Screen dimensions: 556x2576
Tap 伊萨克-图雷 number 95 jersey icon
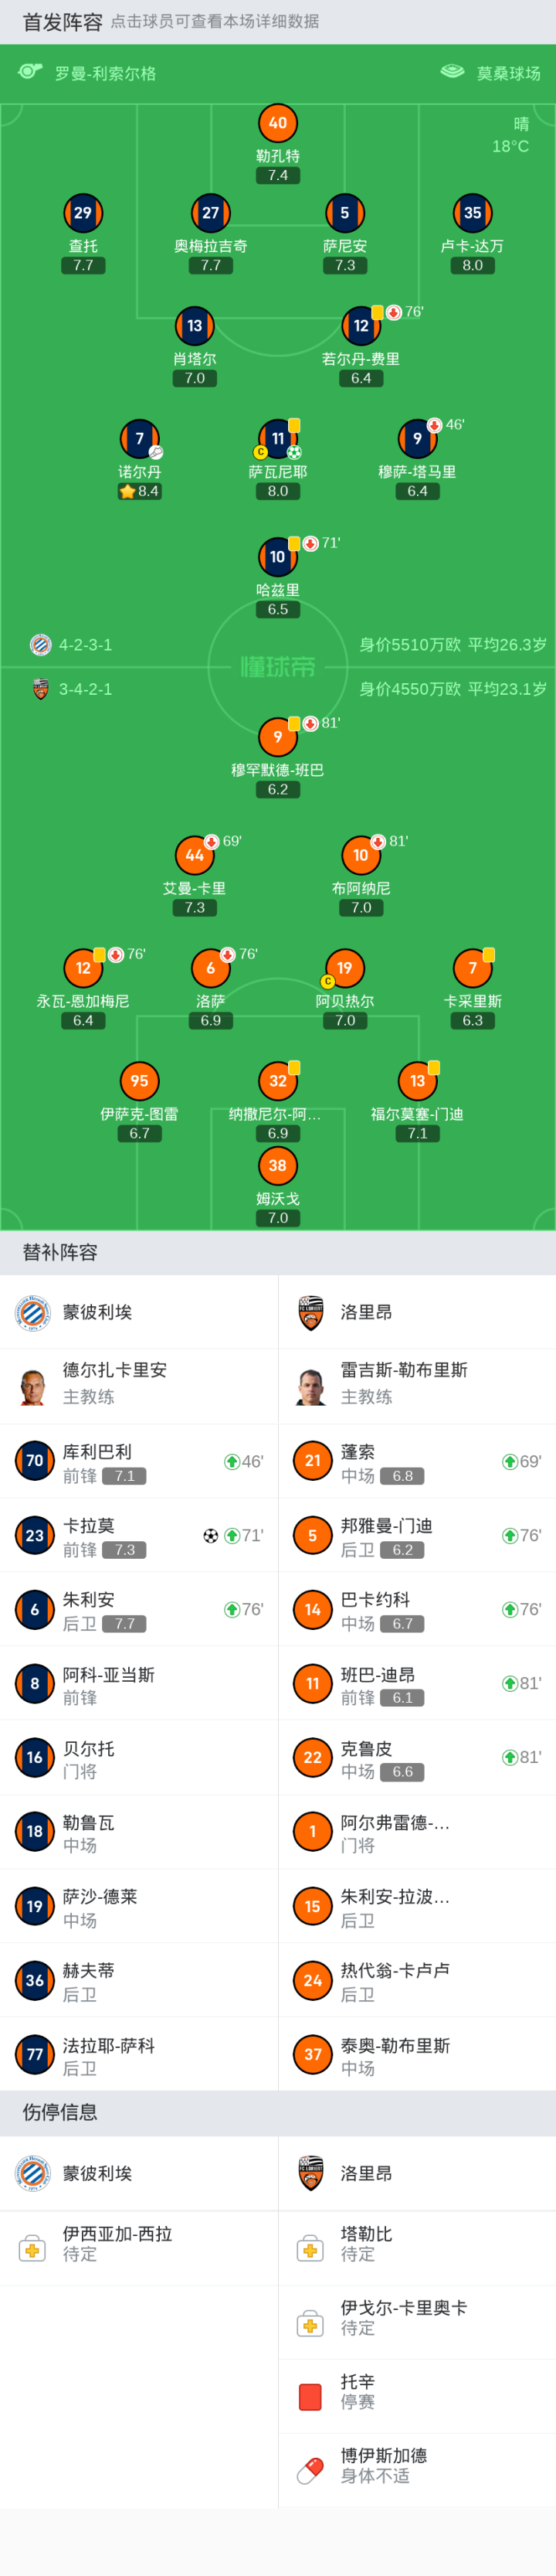139,1081
